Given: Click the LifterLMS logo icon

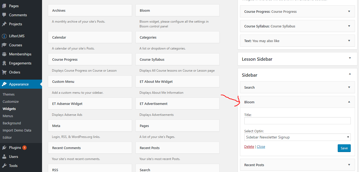Looking at the screenshot, I should tap(4, 36).
